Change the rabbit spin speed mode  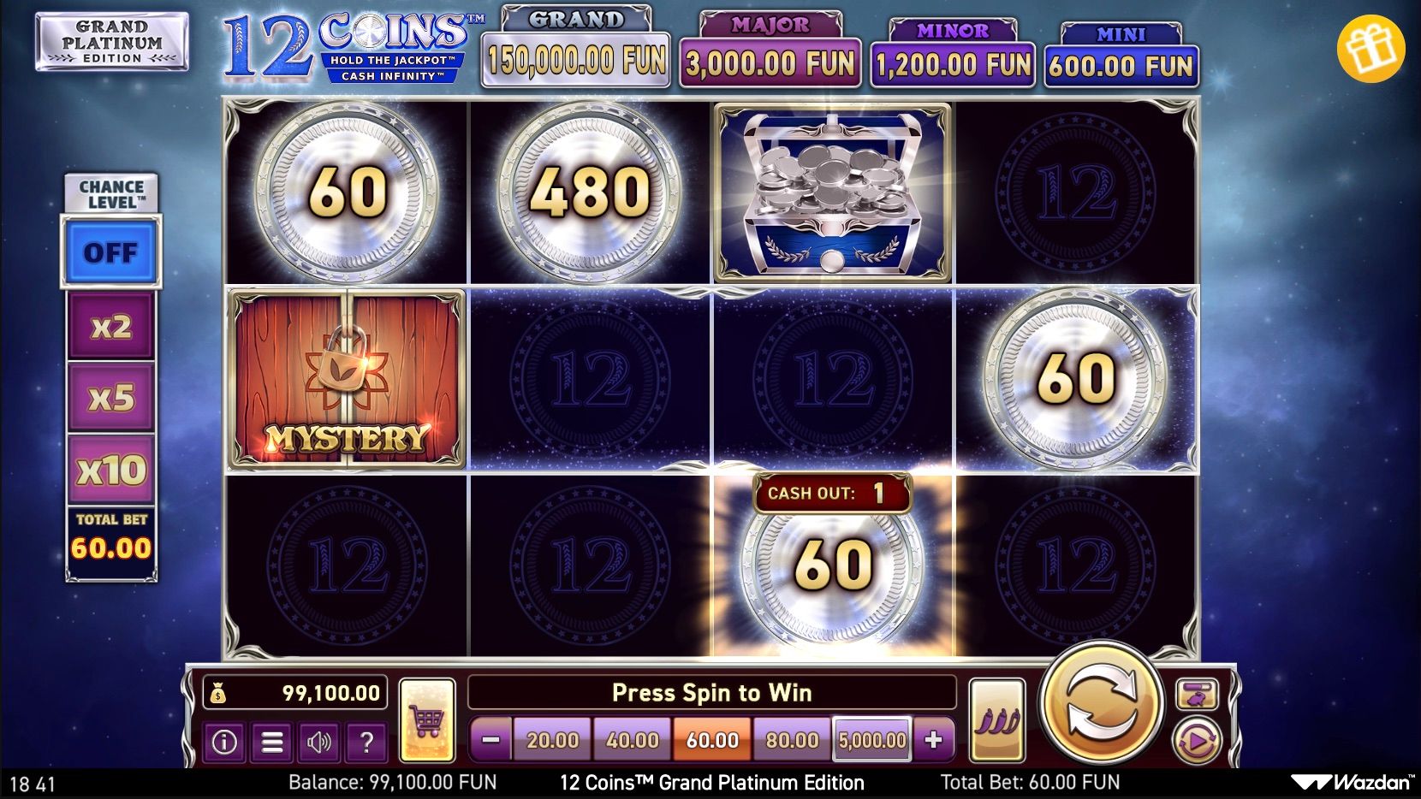coord(1196,694)
